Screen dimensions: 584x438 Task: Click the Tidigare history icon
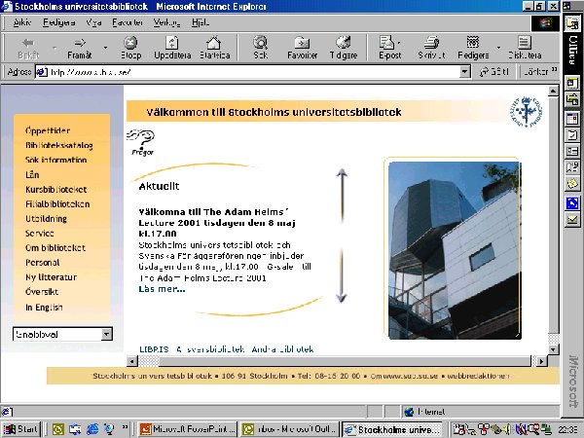pos(343,46)
